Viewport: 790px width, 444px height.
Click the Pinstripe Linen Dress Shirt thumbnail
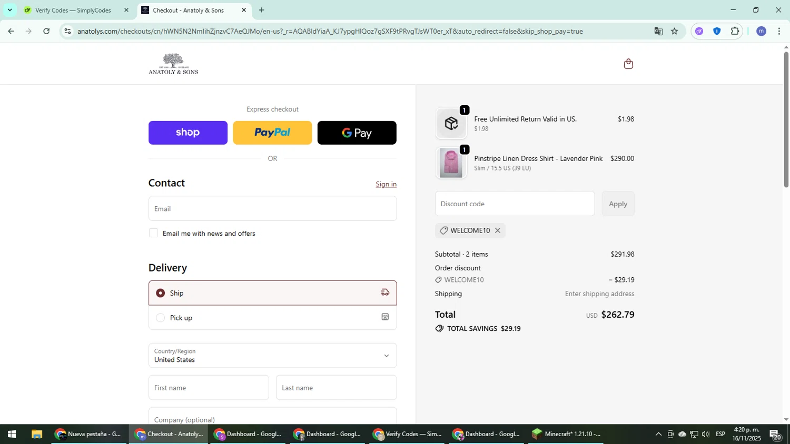pyautogui.click(x=451, y=163)
